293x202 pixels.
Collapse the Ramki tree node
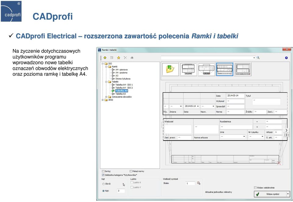coord(106,67)
